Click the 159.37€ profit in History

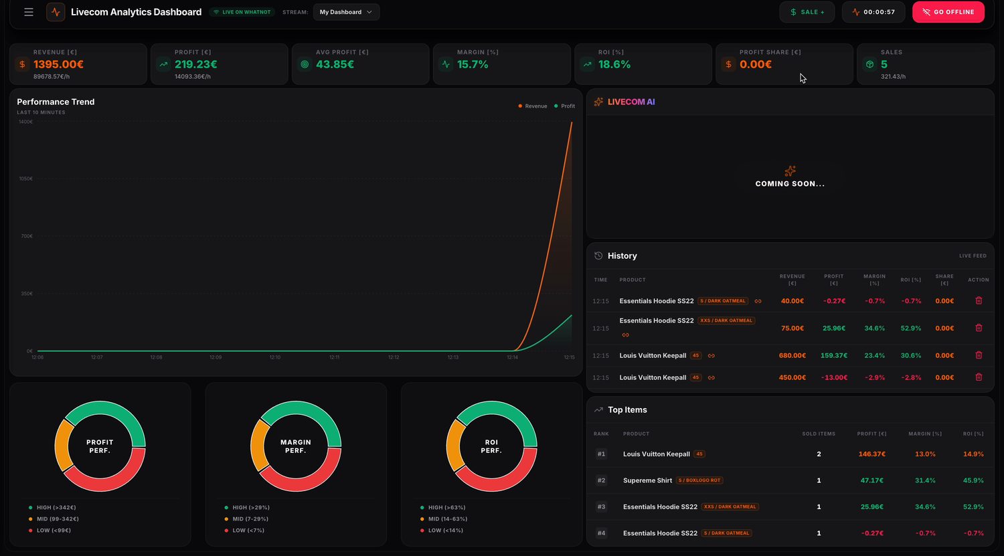click(834, 355)
